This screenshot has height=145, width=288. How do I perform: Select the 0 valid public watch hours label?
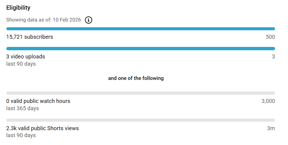coord(38,101)
